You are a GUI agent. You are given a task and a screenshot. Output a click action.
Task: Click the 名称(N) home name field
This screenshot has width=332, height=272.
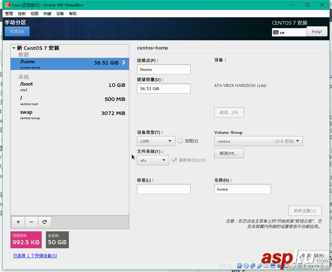[x=242, y=189]
